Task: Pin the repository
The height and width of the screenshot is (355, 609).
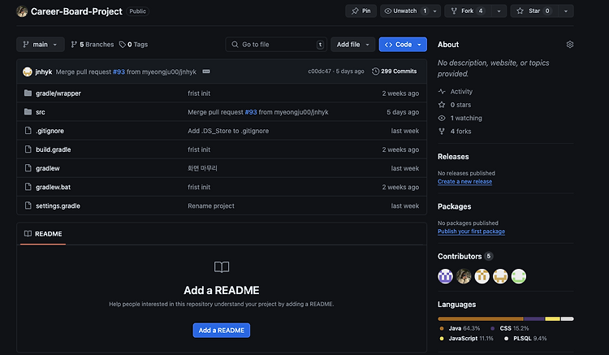Action: 361,11
